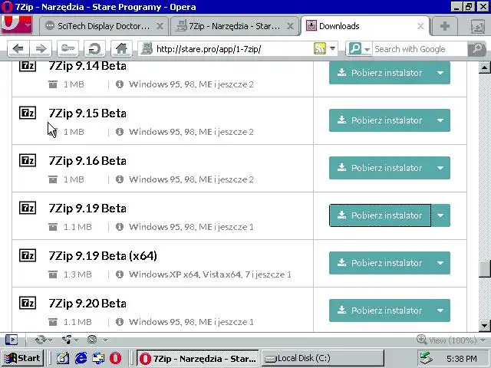This screenshot has height=368, width=491.
Task: Click the title 7Zip 9.19 Beta
Action: coord(87,209)
